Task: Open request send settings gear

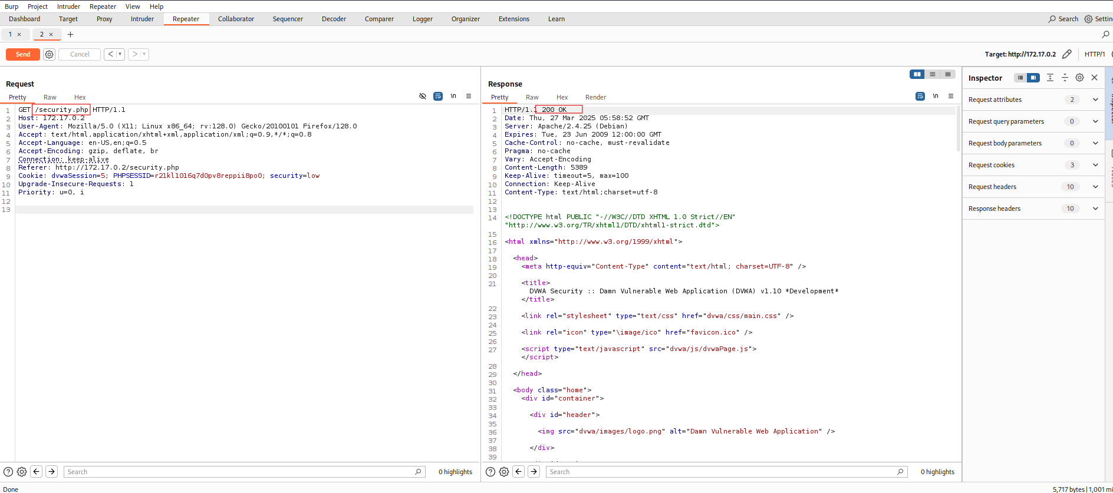Action: pos(50,54)
